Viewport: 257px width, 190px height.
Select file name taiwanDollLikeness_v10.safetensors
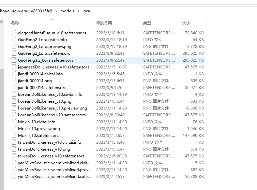[51, 156]
